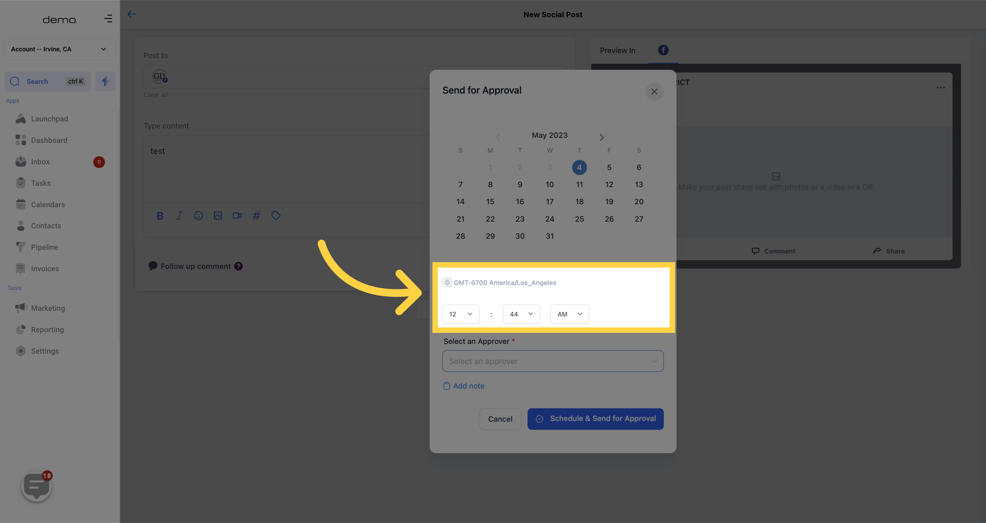This screenshot has width=986, height=523.
Task: Navigate to next month arrow
Action: click(x=601, y=137)
